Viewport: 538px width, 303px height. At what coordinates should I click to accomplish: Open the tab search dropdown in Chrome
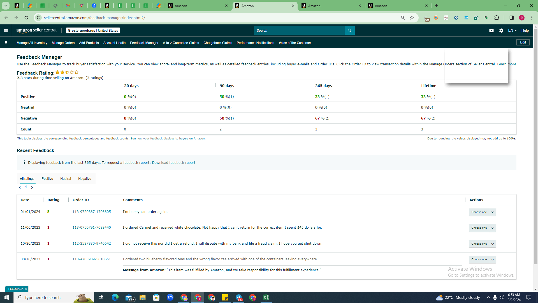(5, 6)
